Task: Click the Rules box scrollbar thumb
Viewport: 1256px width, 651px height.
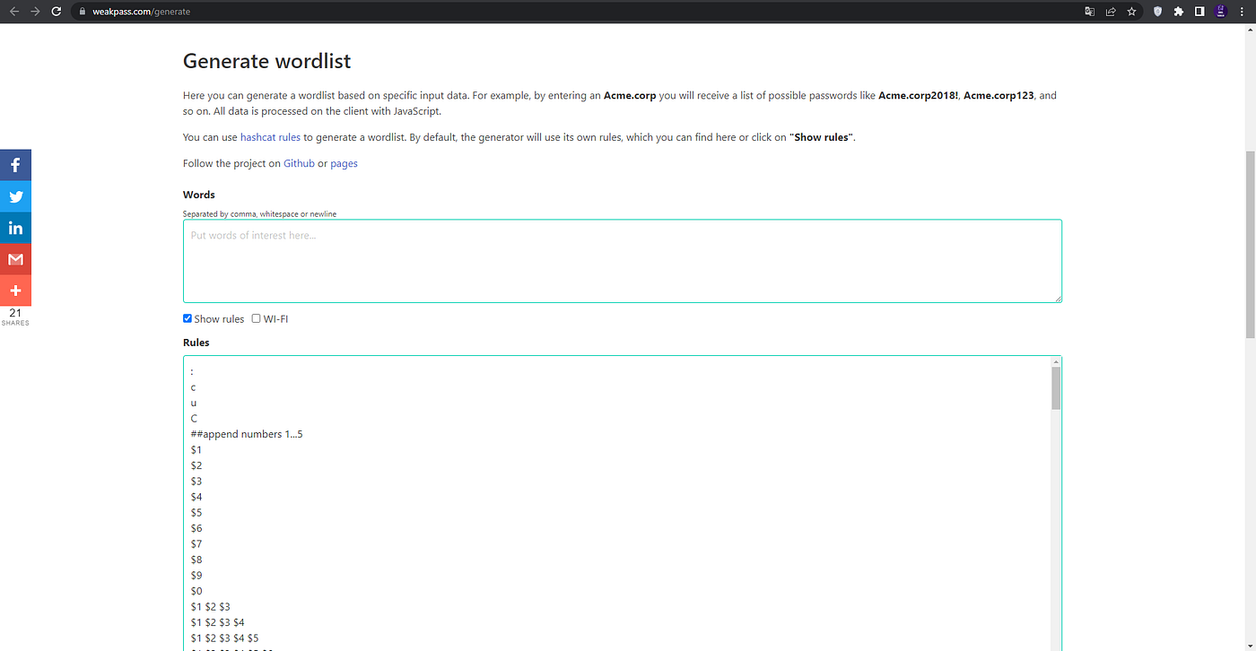Action: 1056,387
